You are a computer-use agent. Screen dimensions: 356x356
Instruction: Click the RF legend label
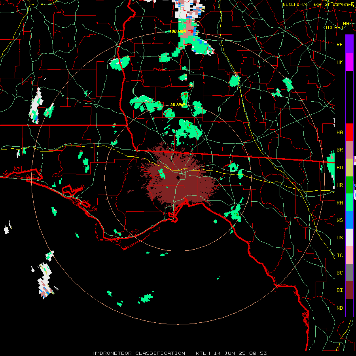pos(339,44)
